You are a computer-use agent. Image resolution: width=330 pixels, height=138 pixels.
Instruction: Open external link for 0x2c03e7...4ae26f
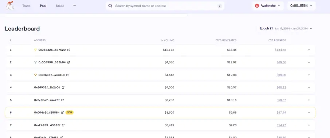tap(63, 100)
